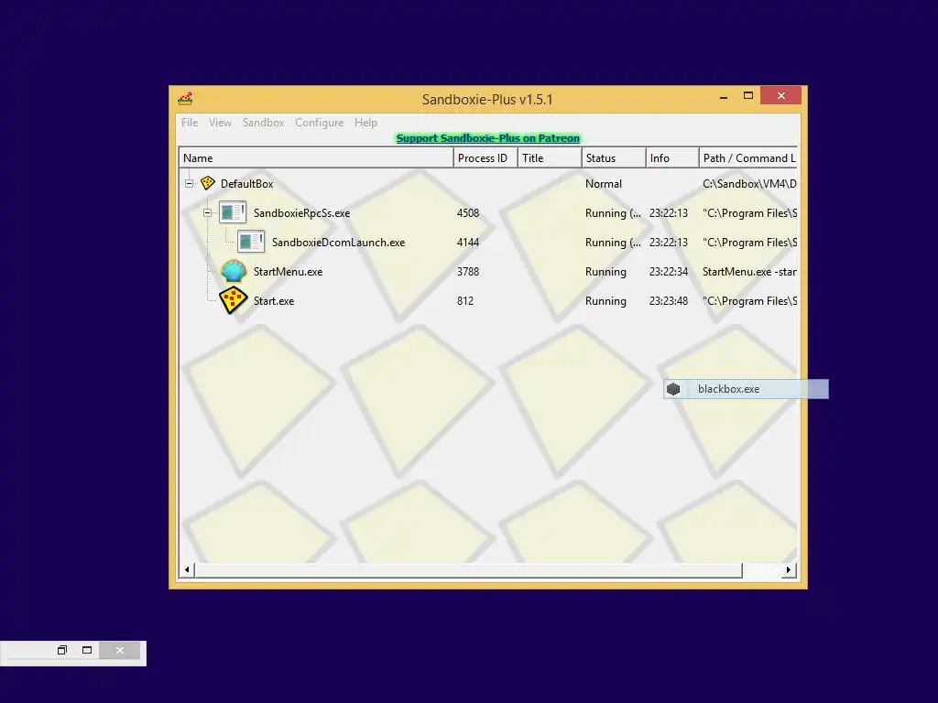Image resolution: width=938 pixels, height=703 pixels.
Task: Sort by the Status column header
Action: coord(613,157)
